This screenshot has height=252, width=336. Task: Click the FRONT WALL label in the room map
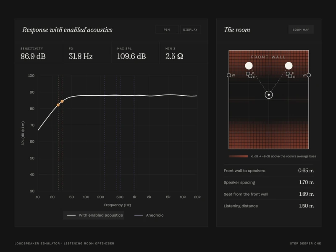coord(268,57)
